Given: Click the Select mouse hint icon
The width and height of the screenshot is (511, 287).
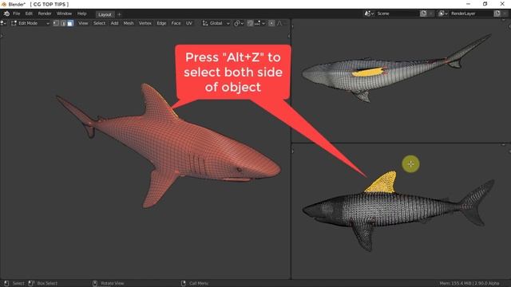Looking at the screenshot, I should [6, 283].
